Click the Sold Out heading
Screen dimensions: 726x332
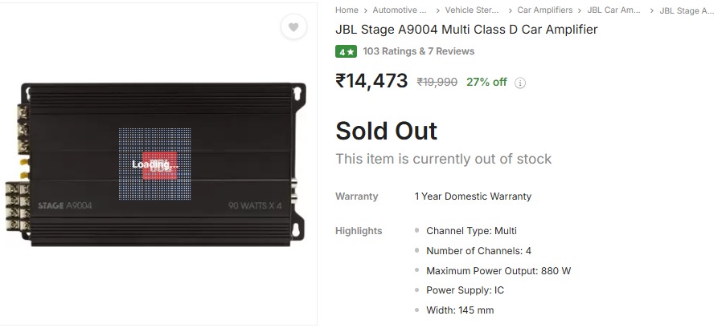coord(386,131)
